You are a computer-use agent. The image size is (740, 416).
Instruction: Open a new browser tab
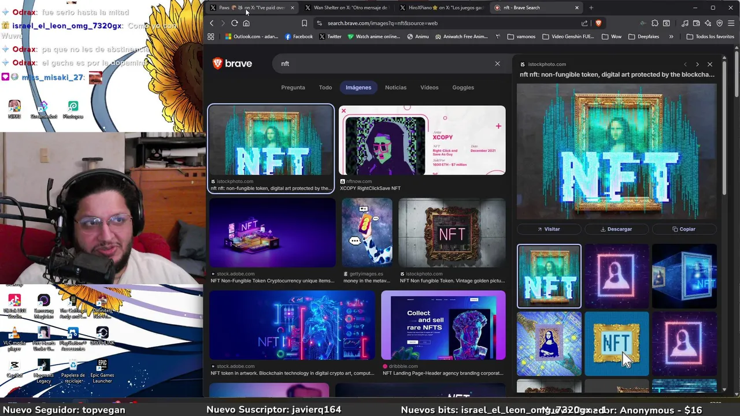(591, 8)
